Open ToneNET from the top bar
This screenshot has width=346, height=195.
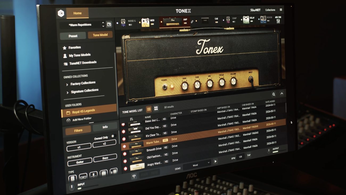coord(255,10)
